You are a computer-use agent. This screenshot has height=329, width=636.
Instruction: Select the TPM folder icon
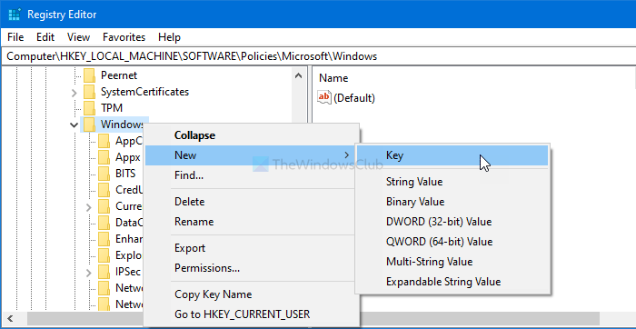[x=89, y=108]
